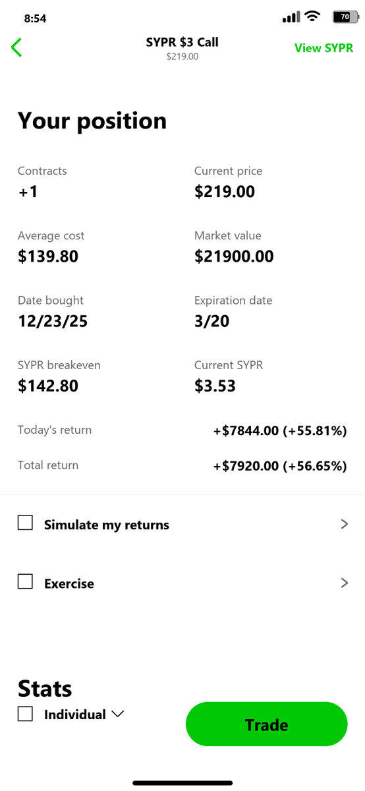
Task: Check the Simulate my returns checkbox
Action: pos(25,523)
